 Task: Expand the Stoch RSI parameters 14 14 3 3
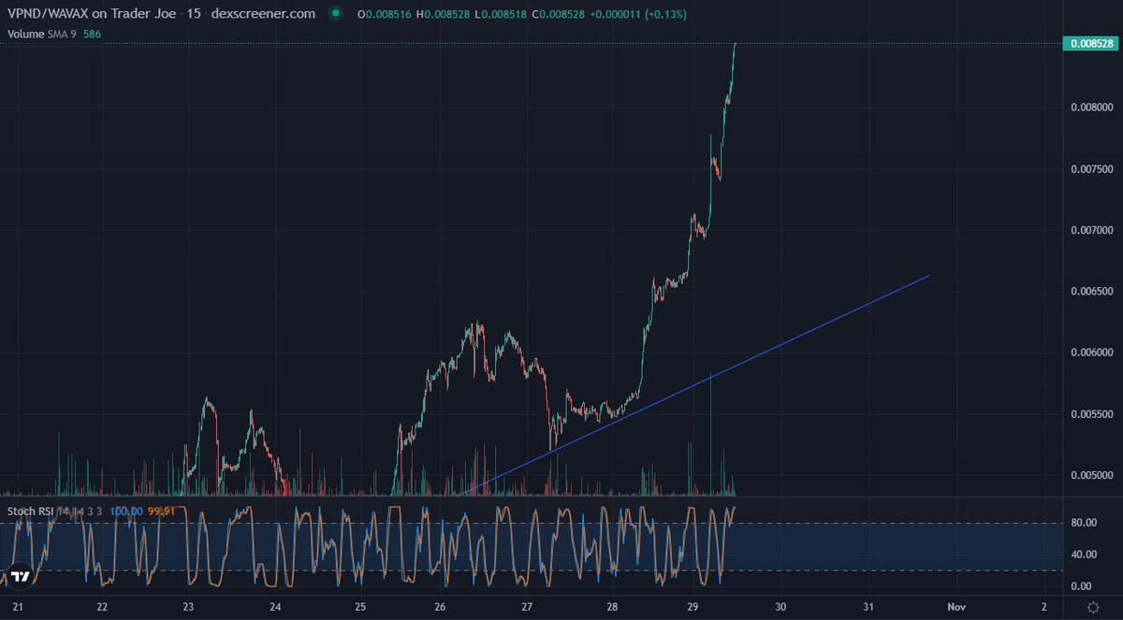coord(80,512)
